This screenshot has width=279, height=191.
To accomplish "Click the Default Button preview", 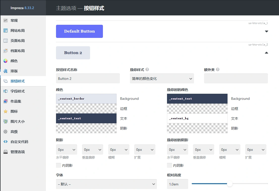I will (79, 31).
